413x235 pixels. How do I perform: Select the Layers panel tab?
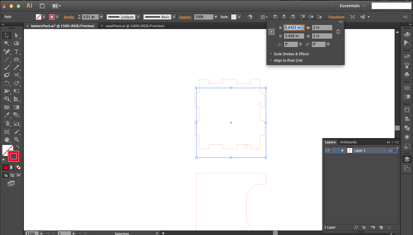tap(330, 142)
